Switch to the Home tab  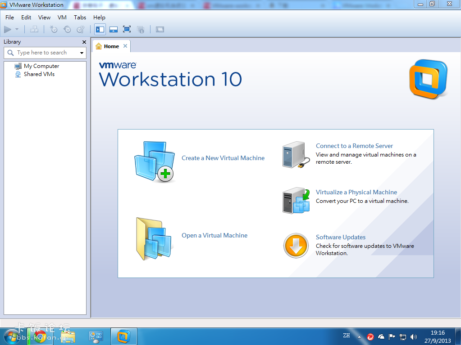111,45
